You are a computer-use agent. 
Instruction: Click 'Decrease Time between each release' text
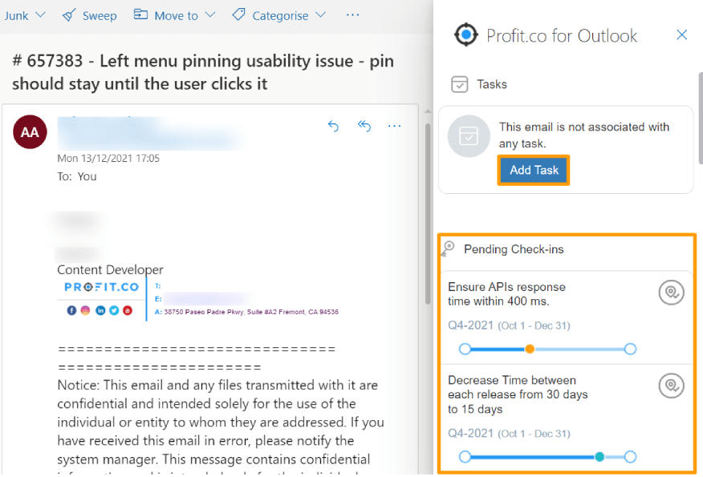pos(518,394)
